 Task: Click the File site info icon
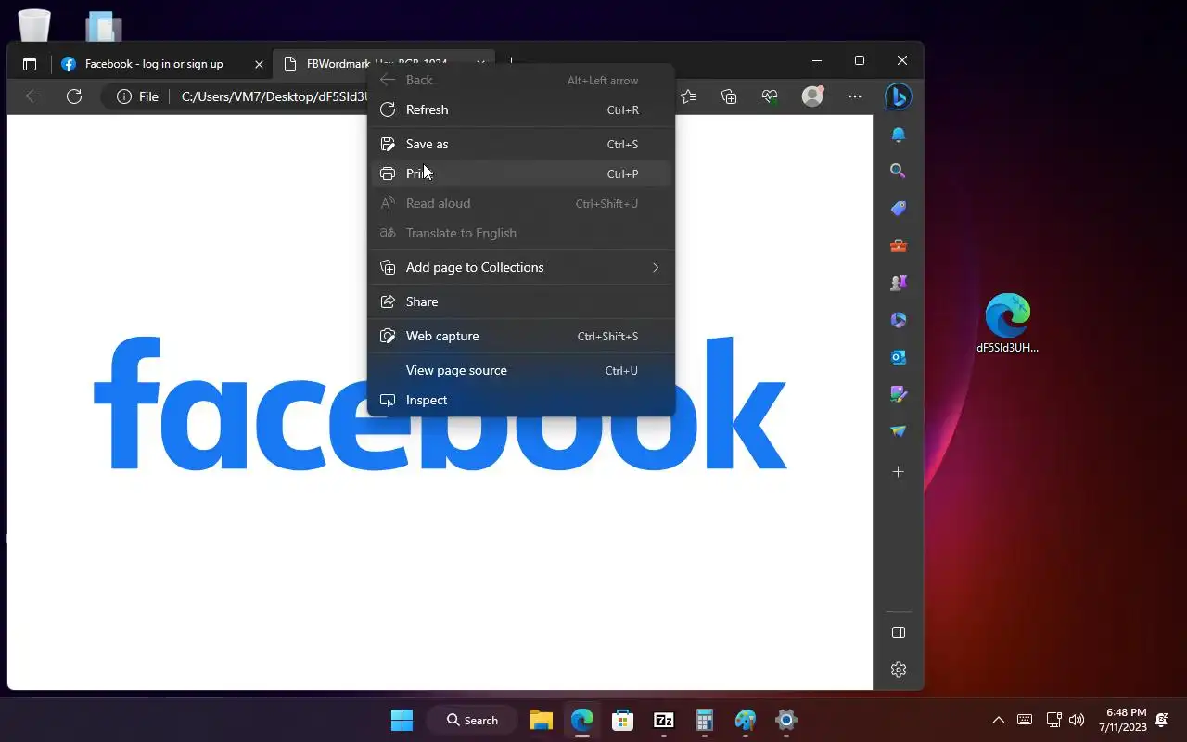(x=137, y=96)
